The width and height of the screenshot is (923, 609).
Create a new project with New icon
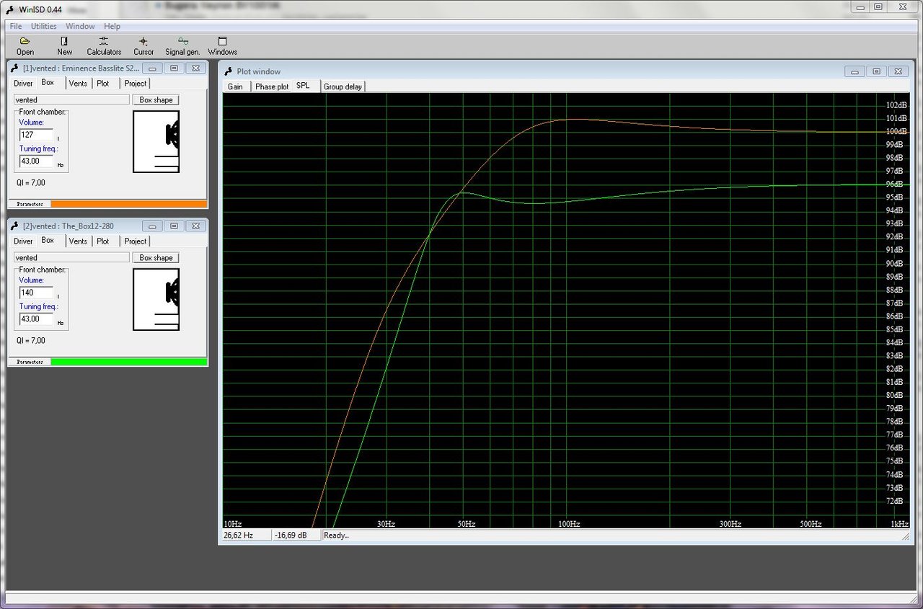pos(64,45)
